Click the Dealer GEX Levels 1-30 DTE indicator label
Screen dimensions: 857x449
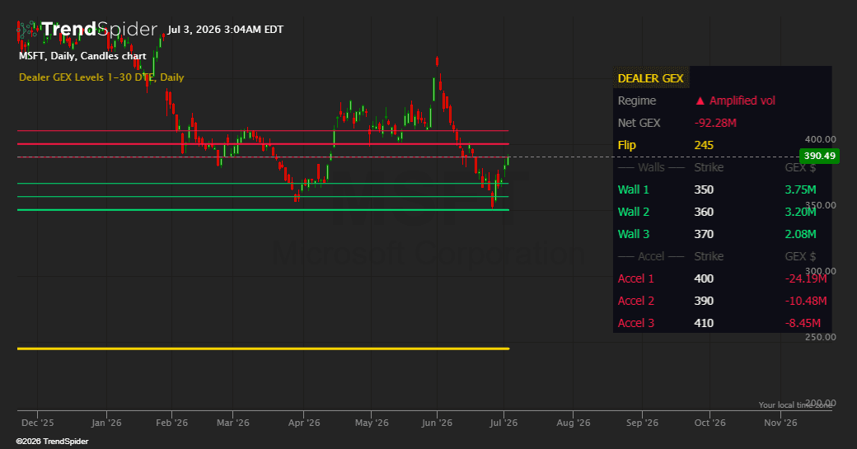(101, 77)
